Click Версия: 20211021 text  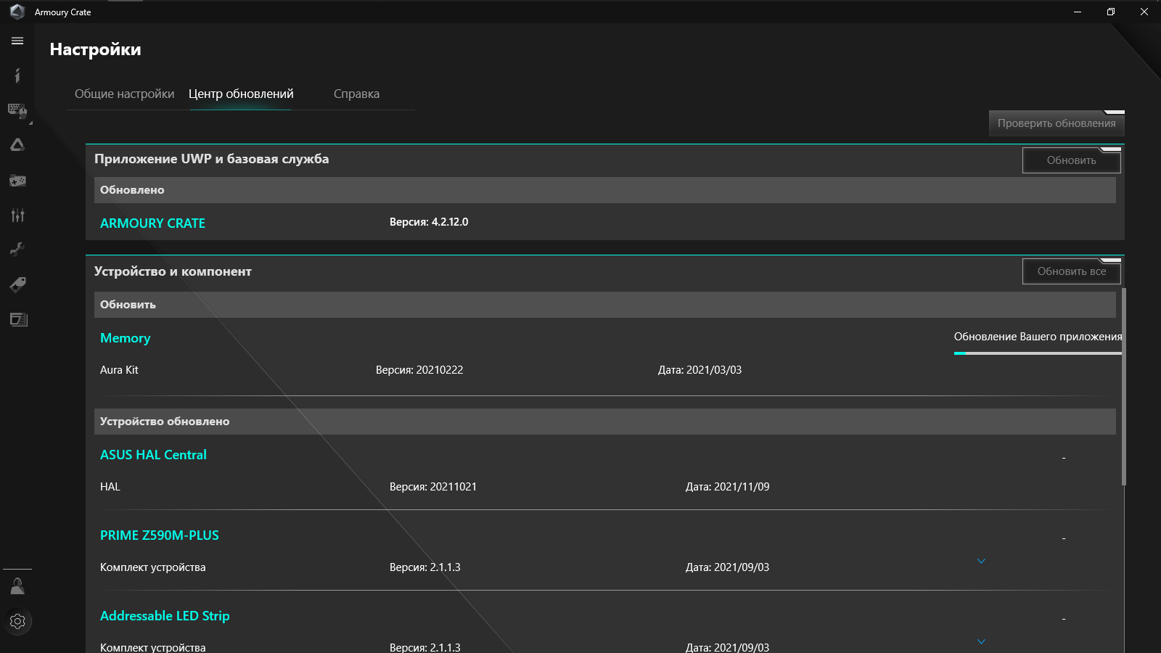coord(433,487)
